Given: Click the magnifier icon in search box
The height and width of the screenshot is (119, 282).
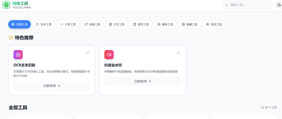Looking at the screenshot, I should pos(226,5).
